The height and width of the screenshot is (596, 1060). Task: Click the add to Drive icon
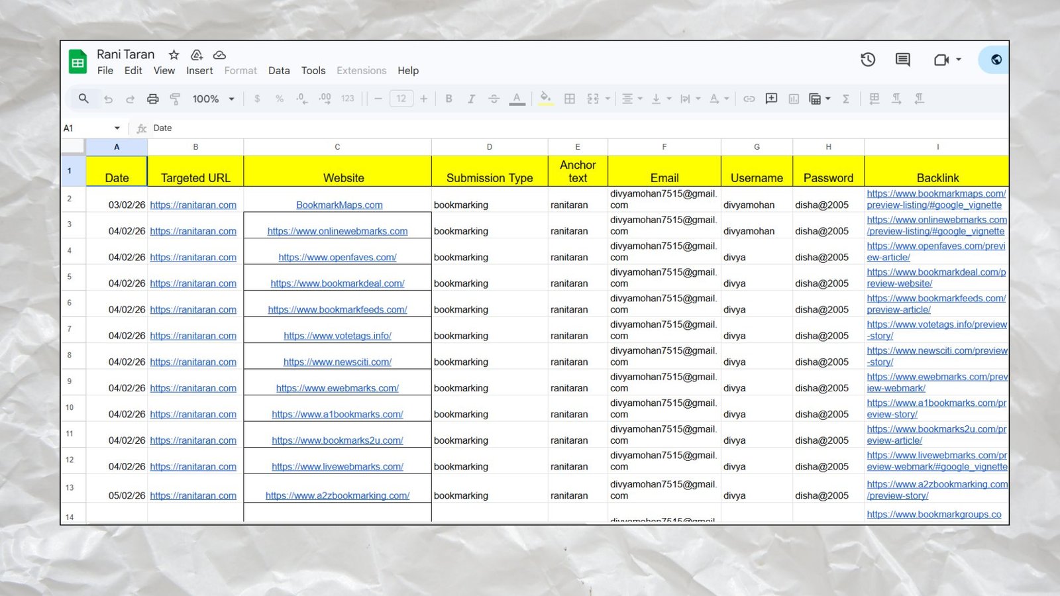[197, 55]
